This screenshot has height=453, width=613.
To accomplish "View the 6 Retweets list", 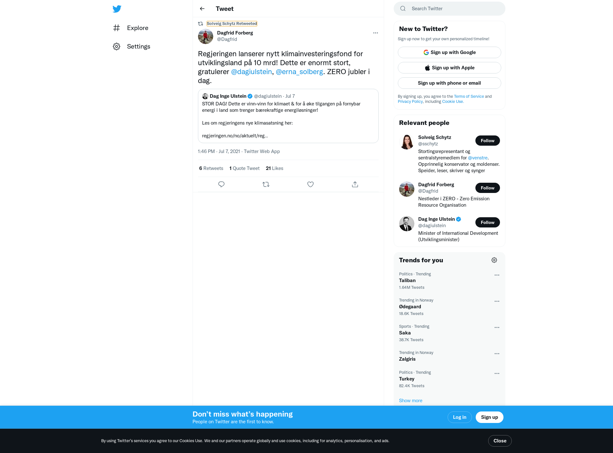I will pos(211,168).
